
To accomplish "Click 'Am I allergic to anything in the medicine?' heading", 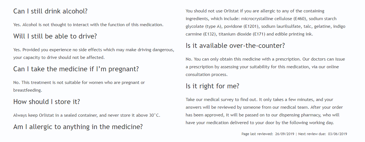I will [78, 127].
